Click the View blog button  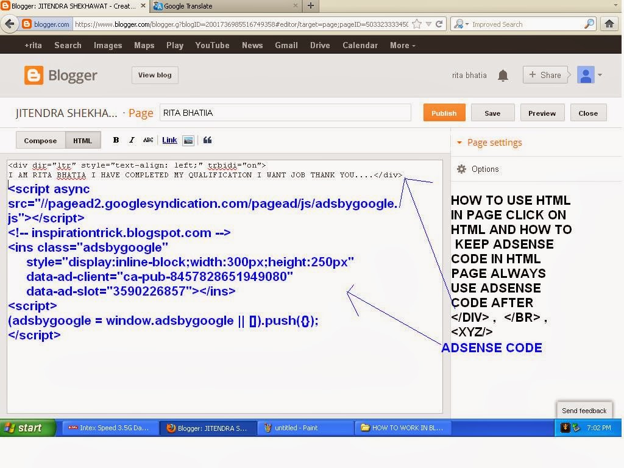tap(155, 75)
